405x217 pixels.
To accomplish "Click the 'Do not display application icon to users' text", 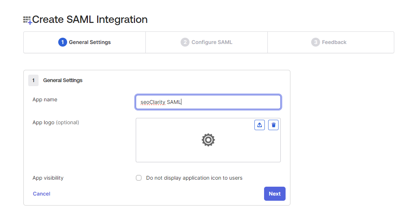I will (x=194, y=178).
